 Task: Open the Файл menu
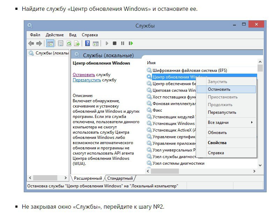tap(35, 35)
